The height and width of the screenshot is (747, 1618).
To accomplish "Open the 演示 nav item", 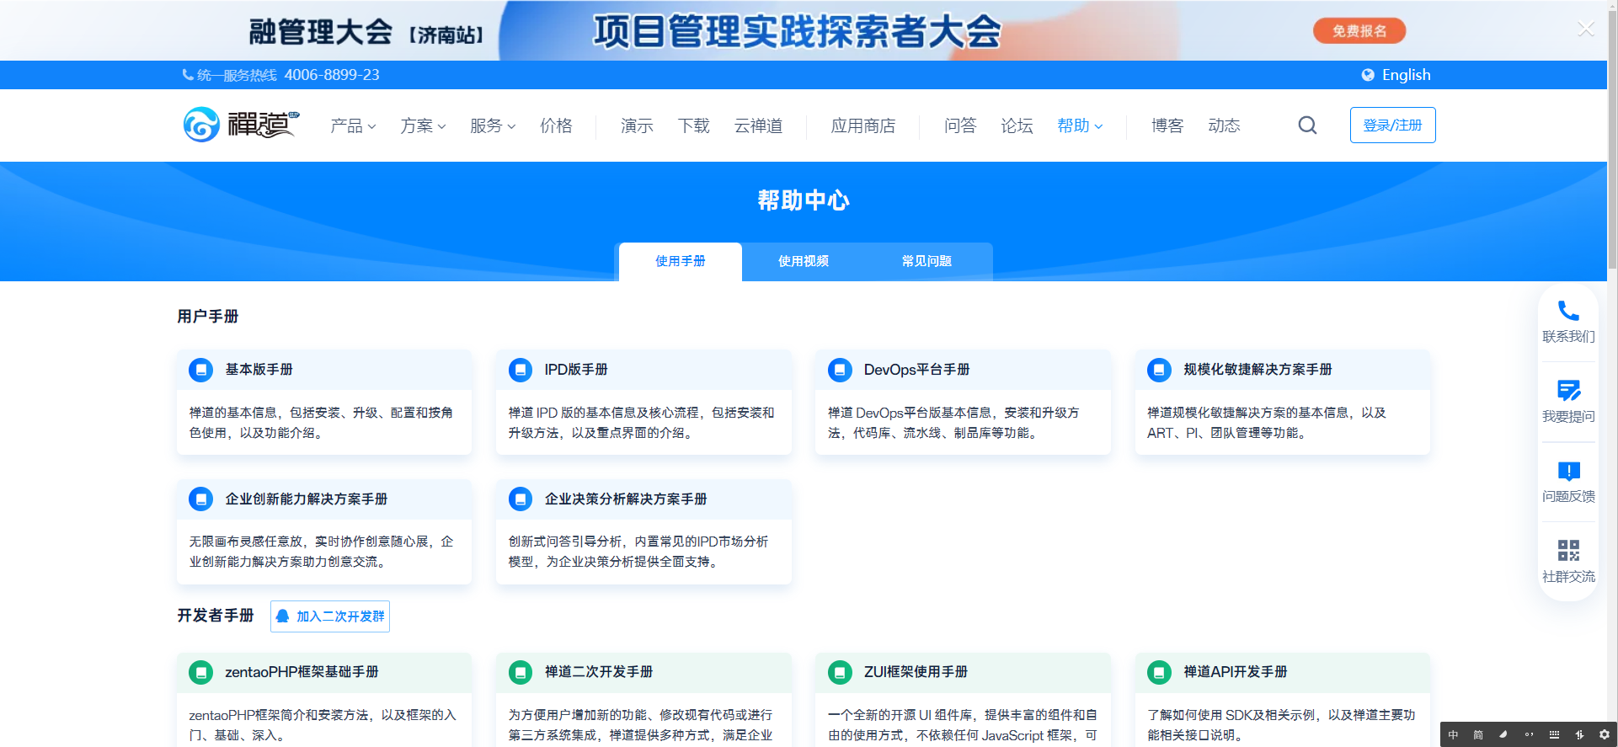I will point(637,125).
